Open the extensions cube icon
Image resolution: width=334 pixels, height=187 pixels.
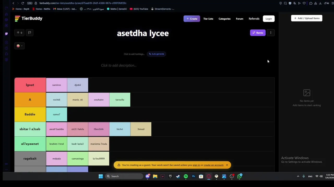click(311, 3)
